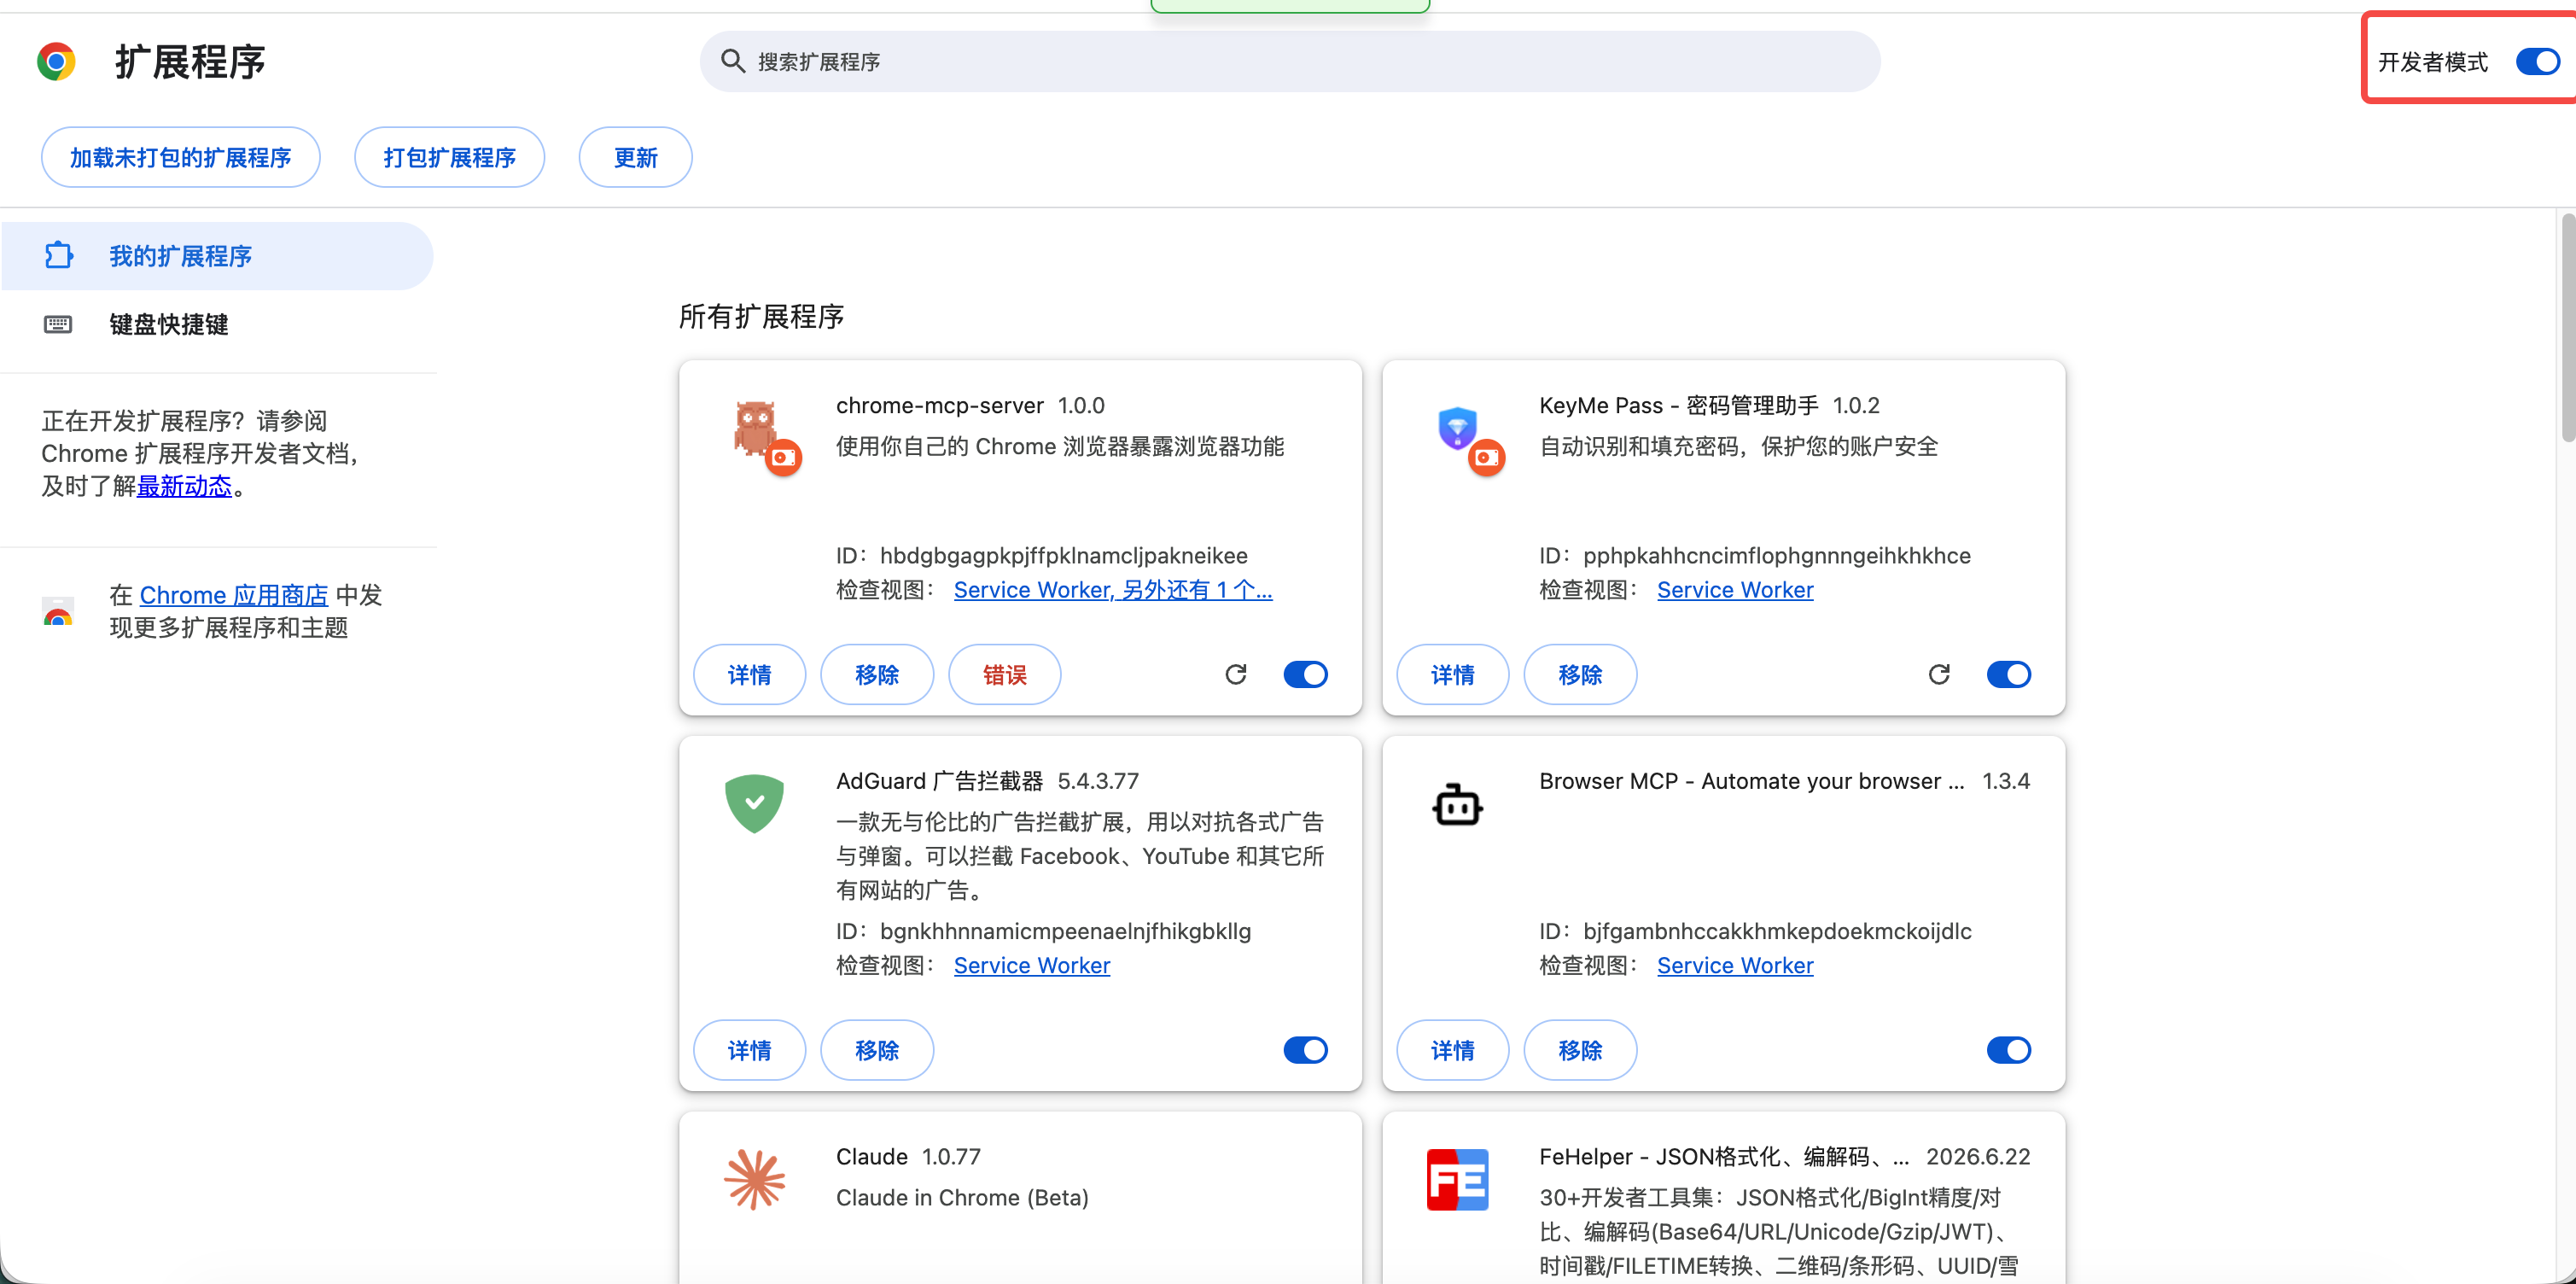
Task: Click the Chrome Web Store icon in sidebar
Action: tap(58, 610)
